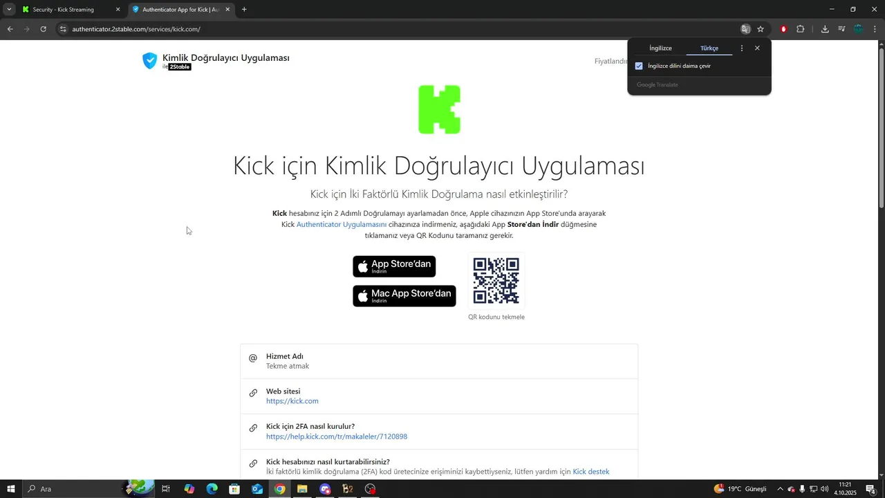Open Outlook from the taskbar
This screenshot has height=498, width=885.
(x=257, y=489)
